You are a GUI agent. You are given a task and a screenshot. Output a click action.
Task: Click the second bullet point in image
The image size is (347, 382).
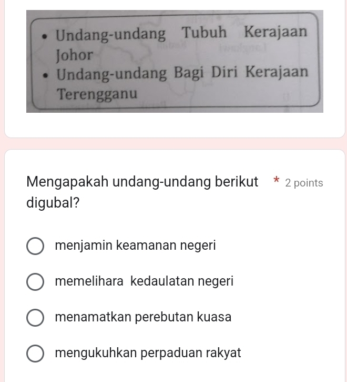[x=48, y=75]
